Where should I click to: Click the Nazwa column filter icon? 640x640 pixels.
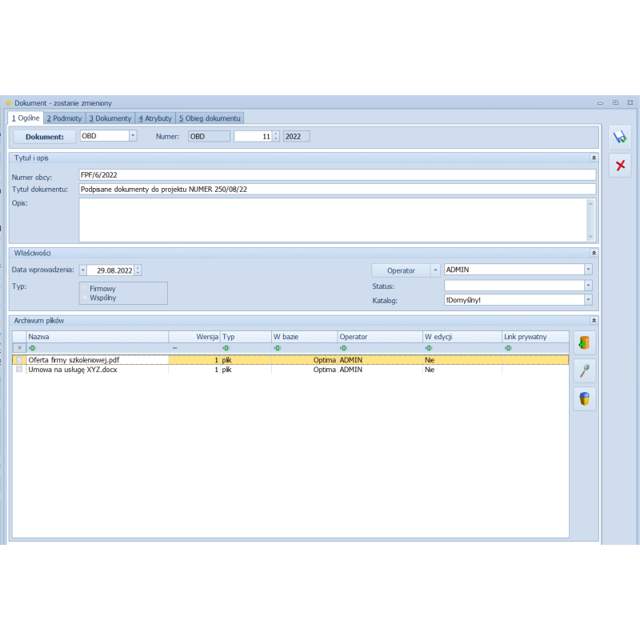(33, 348)
